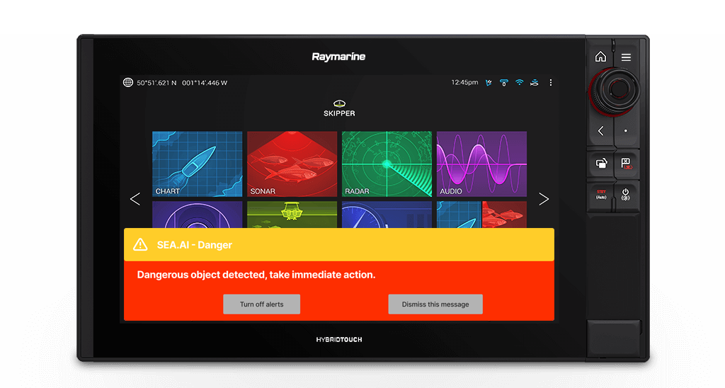Open the AUDIO app tile

click(481, 164)
